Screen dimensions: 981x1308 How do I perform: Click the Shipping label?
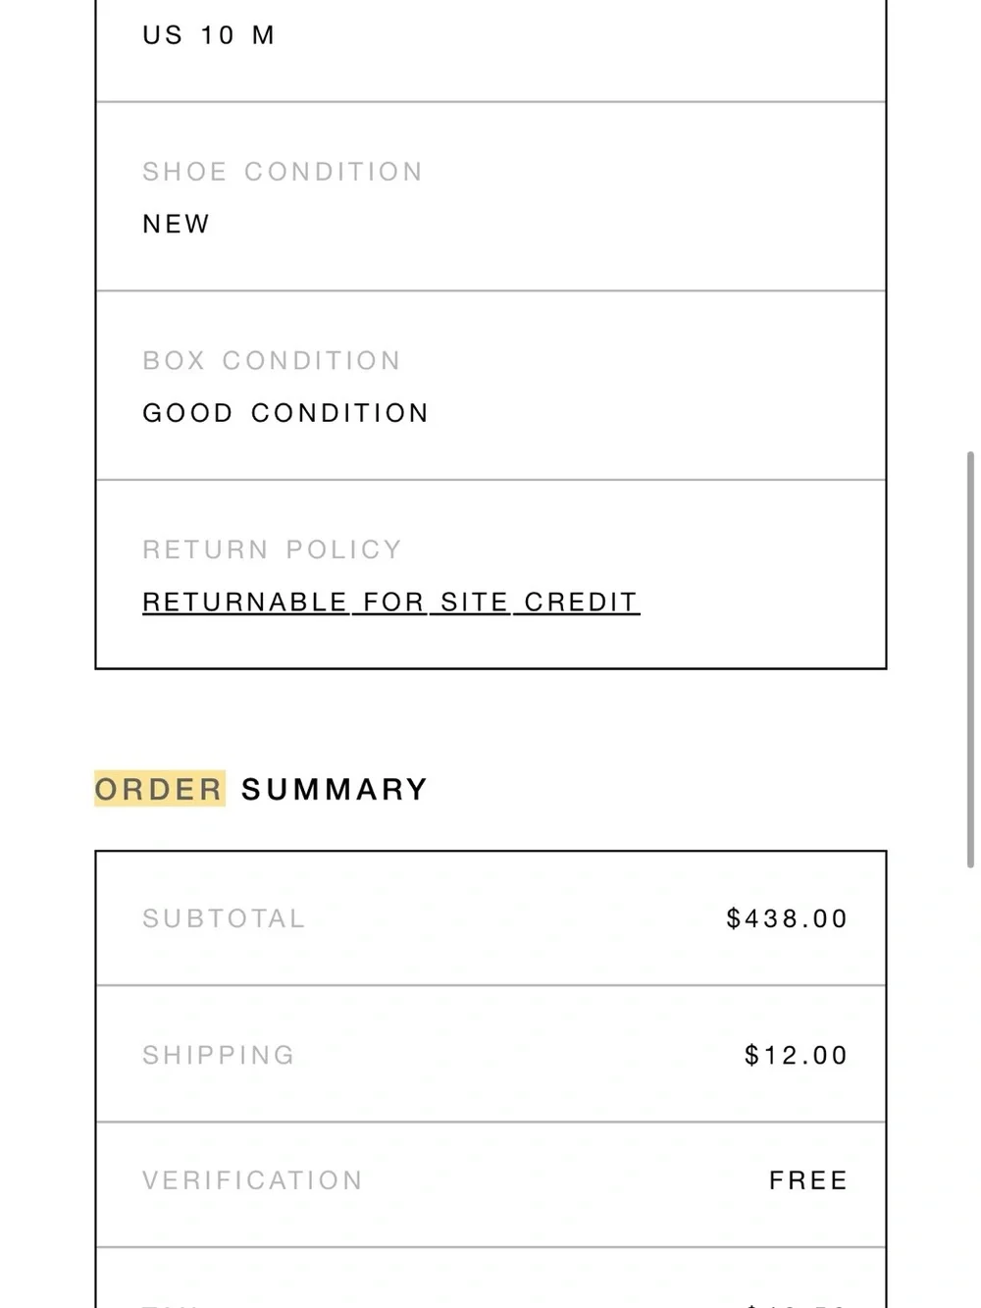pyautogui.click(x=219, y=1055)
